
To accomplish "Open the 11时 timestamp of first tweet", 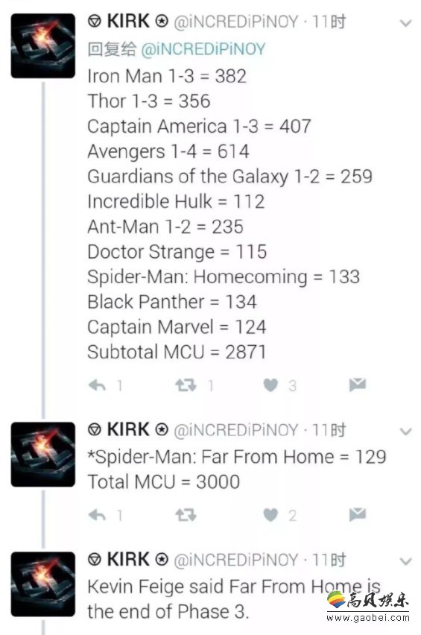I will (x=329, y=22).
